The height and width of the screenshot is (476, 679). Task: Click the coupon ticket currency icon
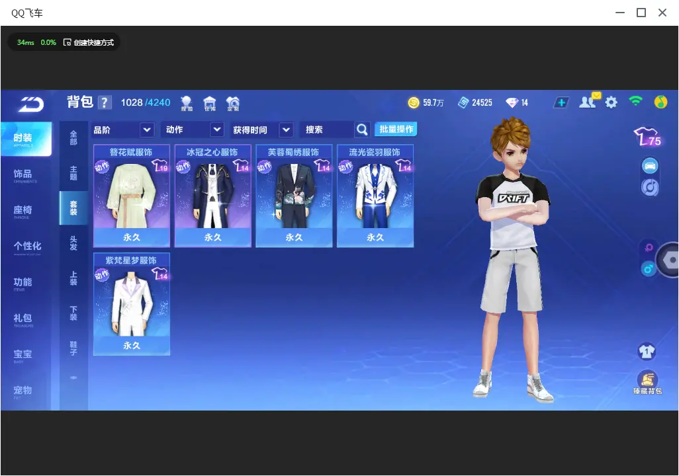463,102
